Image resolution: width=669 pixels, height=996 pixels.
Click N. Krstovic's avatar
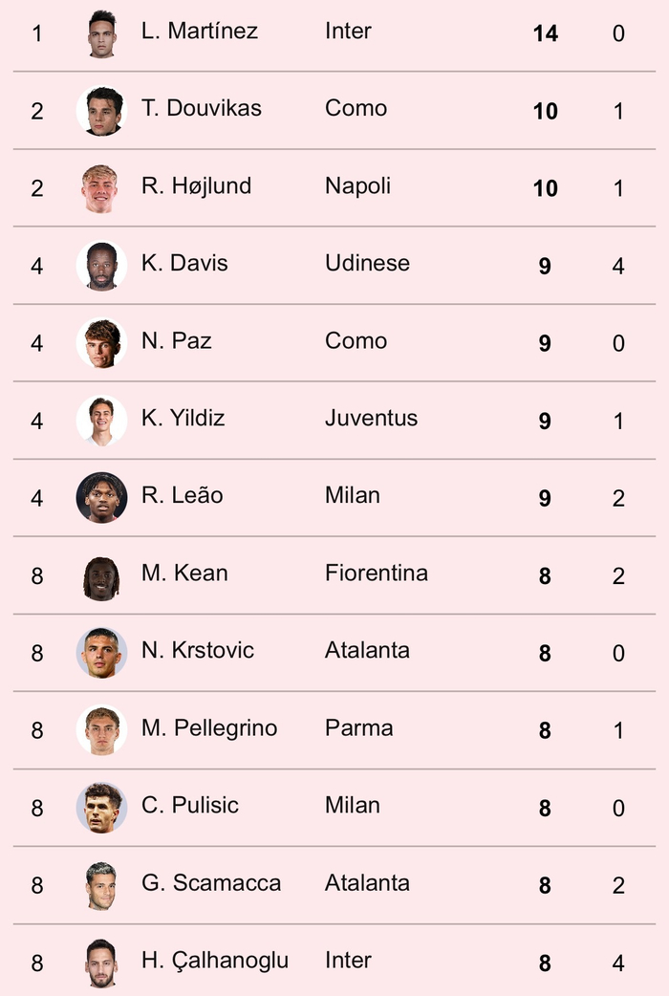(101, 653)
